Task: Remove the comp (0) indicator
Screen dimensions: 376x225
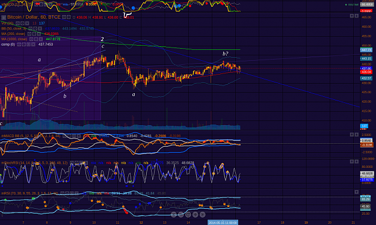Action: [33, 45]
